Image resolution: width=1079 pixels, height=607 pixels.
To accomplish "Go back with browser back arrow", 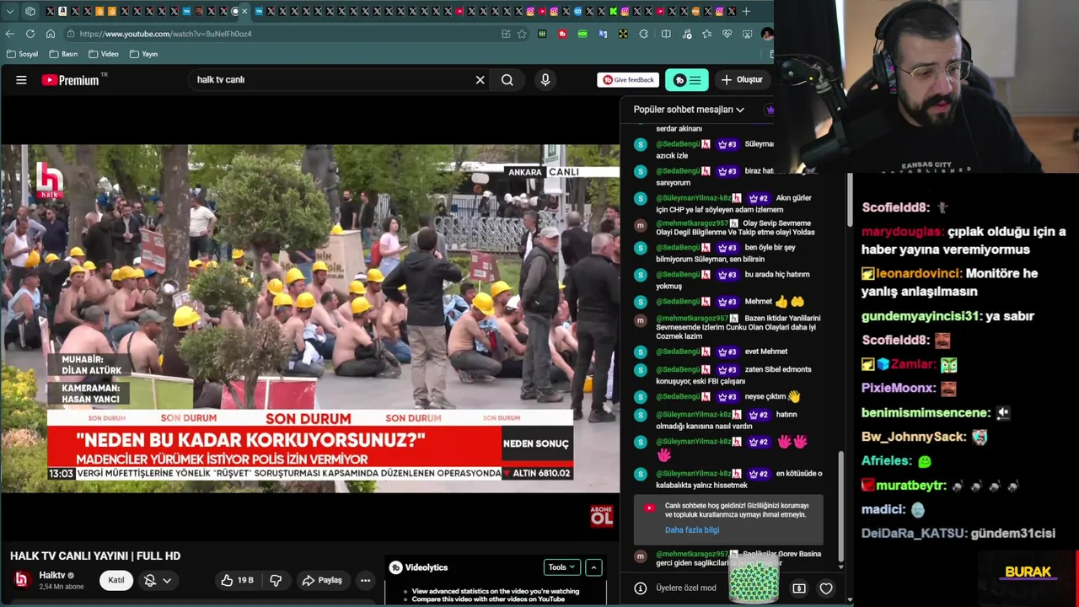I will [10, 34].
